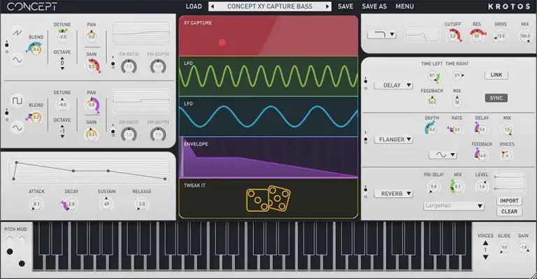This screenshot has width=537, height=279.
Task: Select oscillator 1 sawtooth waveform icon
Action: click(x=17, y=33)
